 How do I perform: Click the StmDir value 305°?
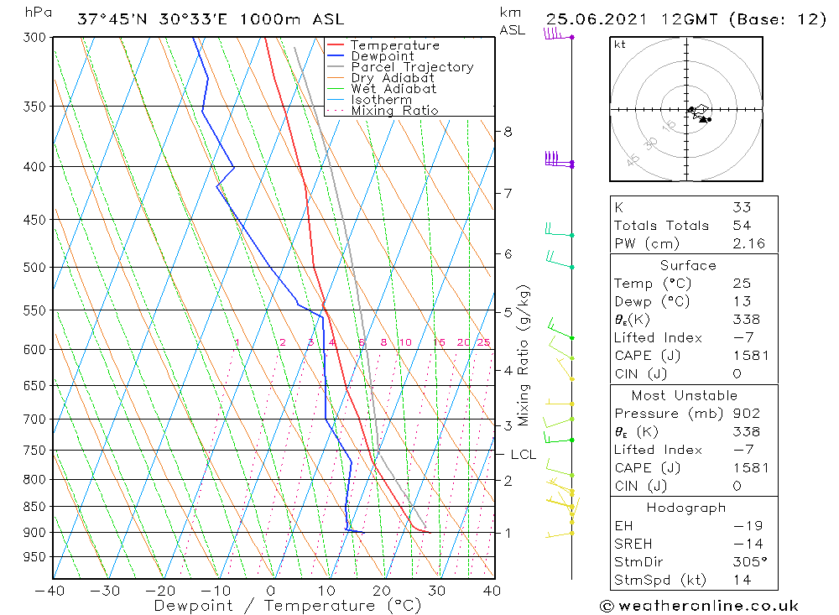pyautogui.click(x=749, y=562)
